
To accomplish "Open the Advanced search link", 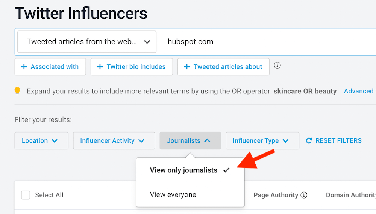I will click(x=359, y=91).
